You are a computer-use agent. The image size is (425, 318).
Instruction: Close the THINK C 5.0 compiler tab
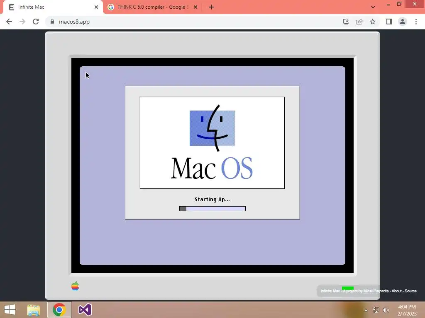pos(195,7)
